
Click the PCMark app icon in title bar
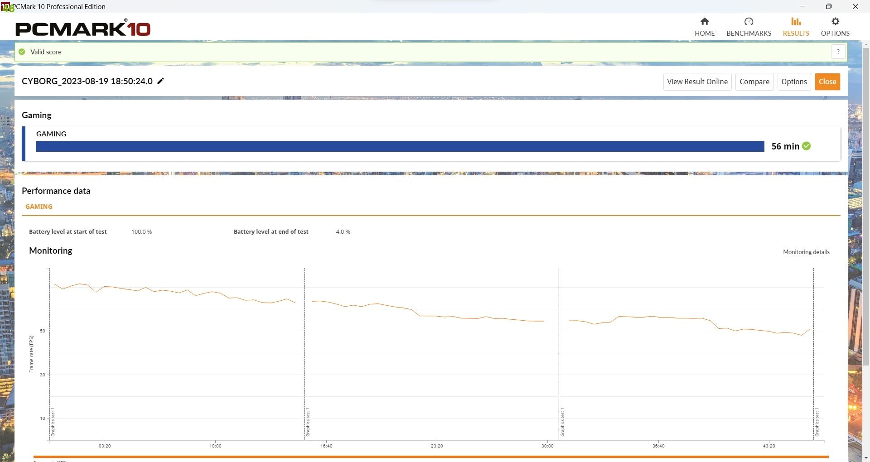point(6,6)
